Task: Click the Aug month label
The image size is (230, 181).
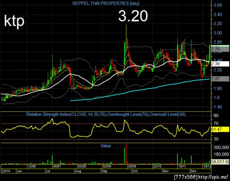Action: click(78, 171)
